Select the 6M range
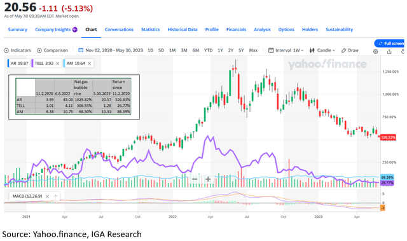 pos(196,50)
